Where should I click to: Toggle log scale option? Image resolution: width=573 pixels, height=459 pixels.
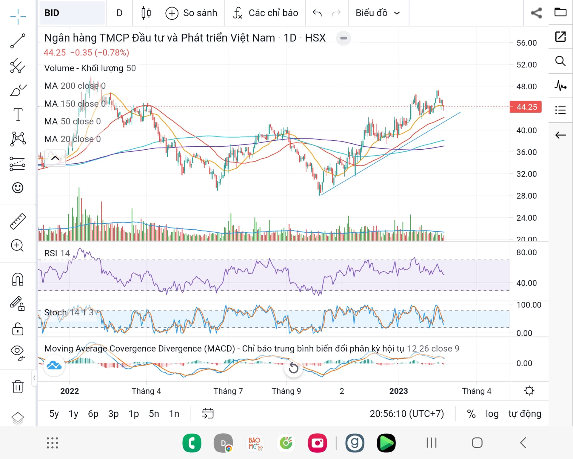click(492, 414)
